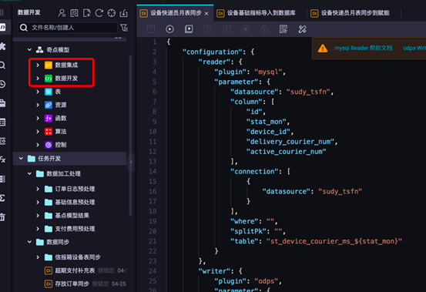
Task: Open the filter funnel next to search box
Action: (124, 28)
